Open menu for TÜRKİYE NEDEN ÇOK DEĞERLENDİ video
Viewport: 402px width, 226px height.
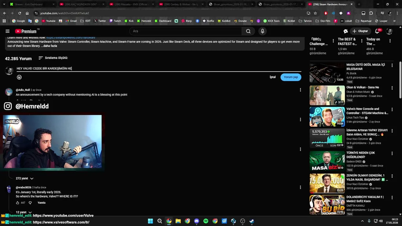click(x=392, y=153)
